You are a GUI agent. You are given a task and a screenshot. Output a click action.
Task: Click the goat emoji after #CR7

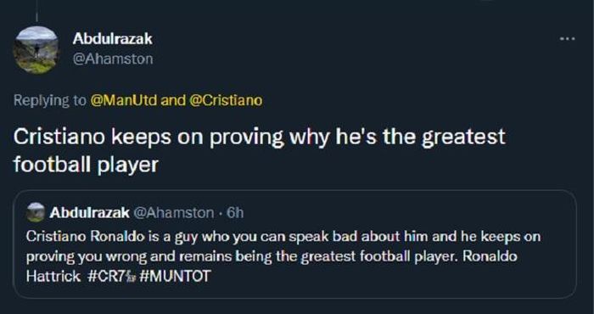pyautogui.click(x=131, y=277)
